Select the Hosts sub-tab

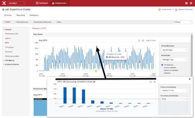click(x=59, y=22)
